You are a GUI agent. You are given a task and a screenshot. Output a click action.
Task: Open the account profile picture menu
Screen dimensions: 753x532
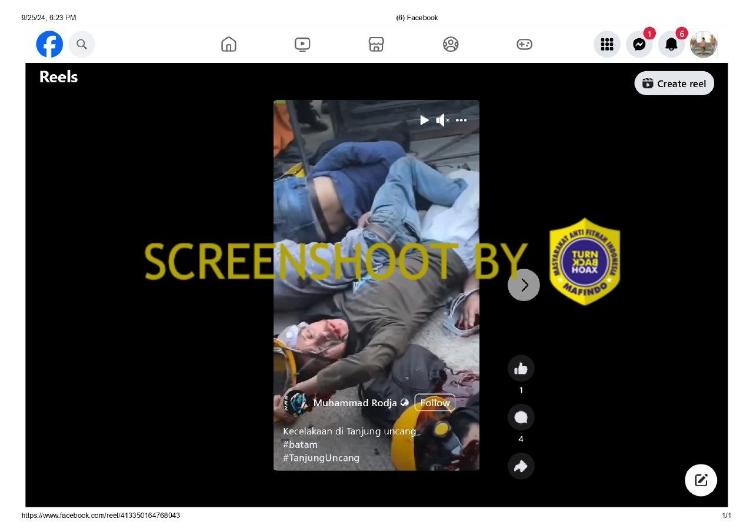(x=703, y=44)
